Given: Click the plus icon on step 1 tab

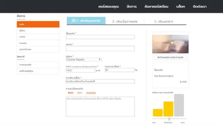Looking at the screenshot, I should coord(73,21).
